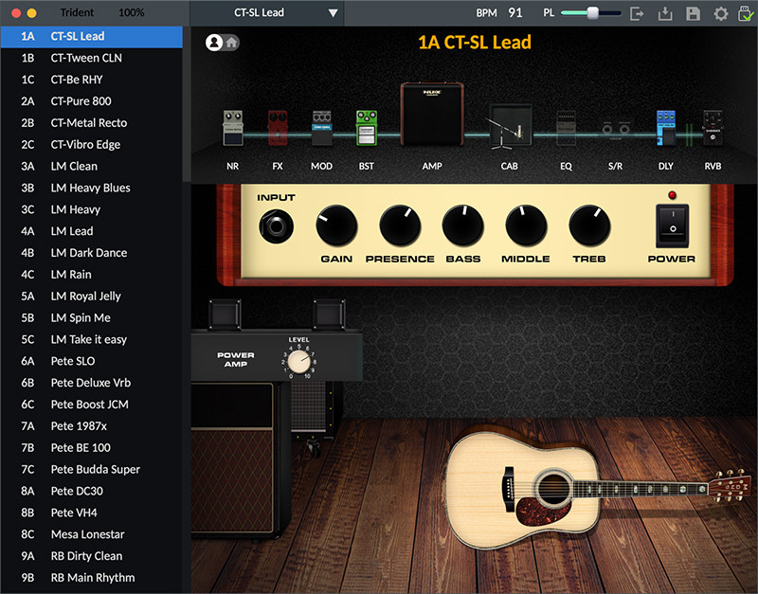Toggle the amp POWER switch

pos(672,226)
